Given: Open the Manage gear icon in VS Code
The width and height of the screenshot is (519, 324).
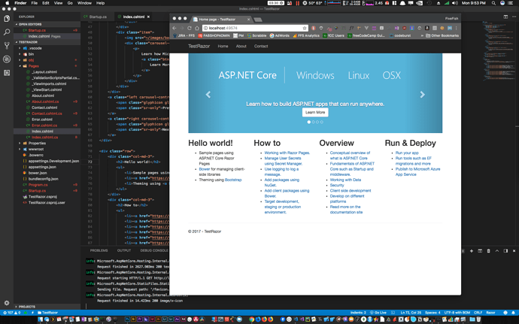Looking at the screenshot, I should point(7,303).
